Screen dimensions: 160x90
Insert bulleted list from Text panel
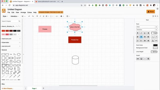pos(141,40)
